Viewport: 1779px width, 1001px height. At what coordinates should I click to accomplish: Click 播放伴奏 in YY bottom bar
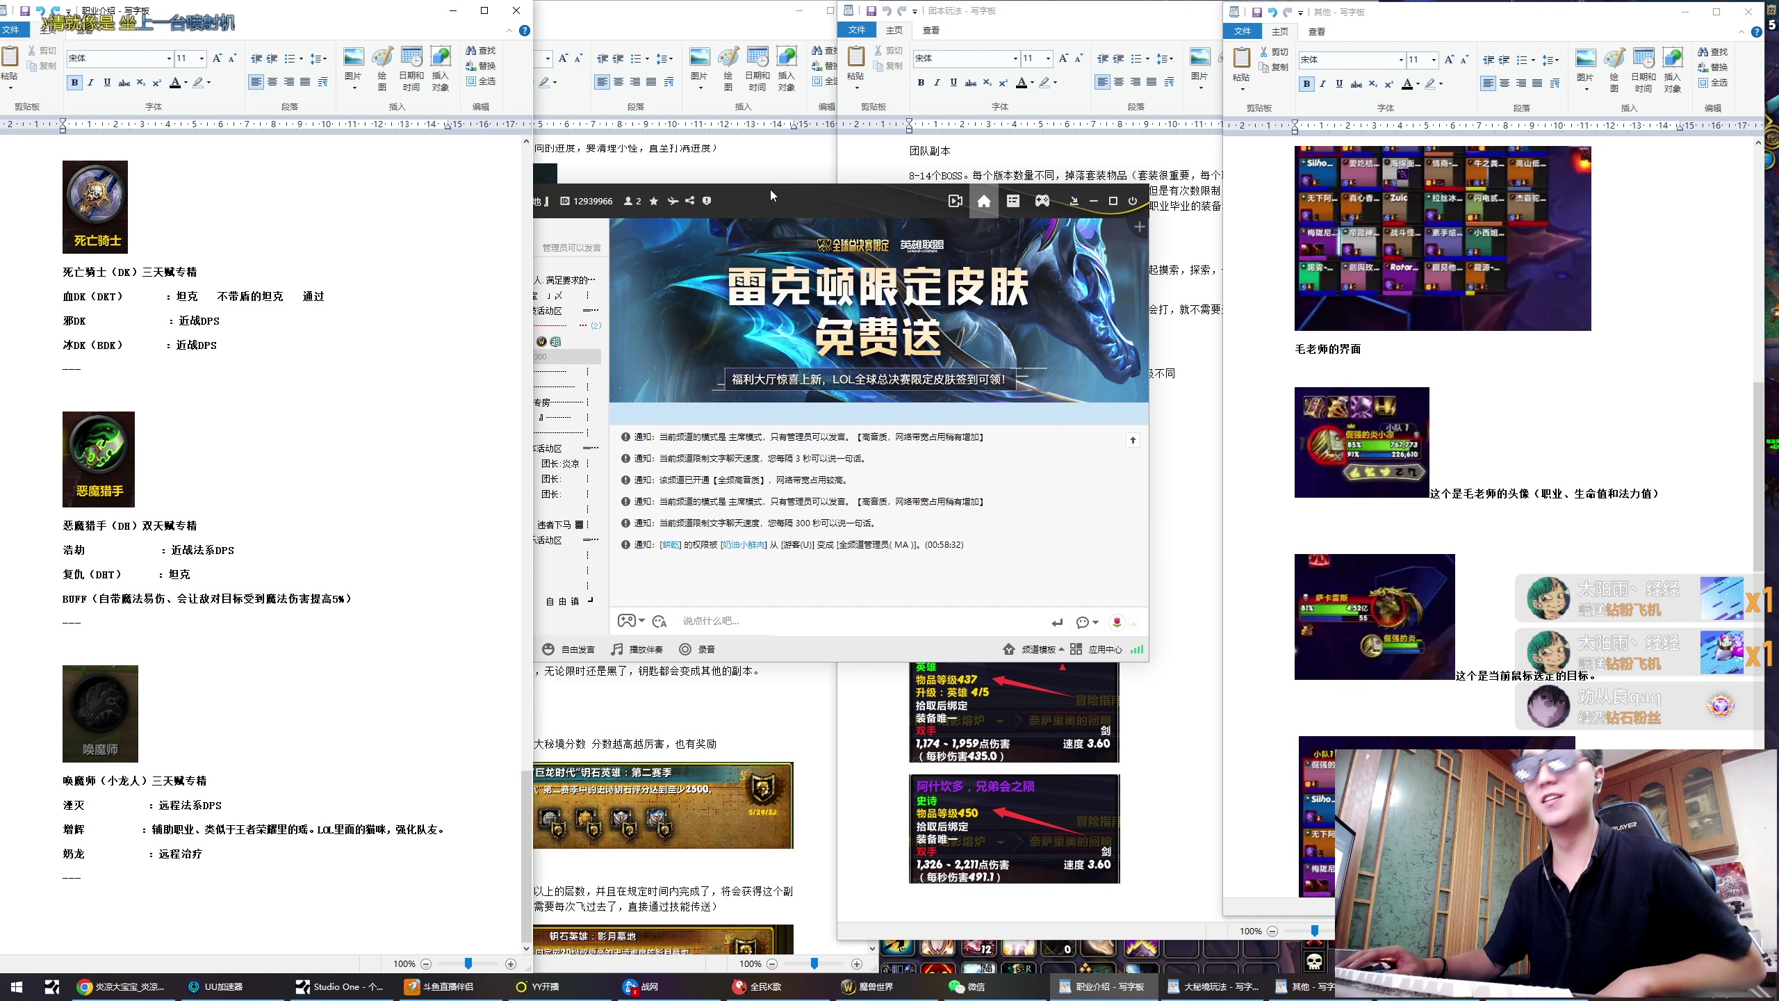(x=637, y=649)
